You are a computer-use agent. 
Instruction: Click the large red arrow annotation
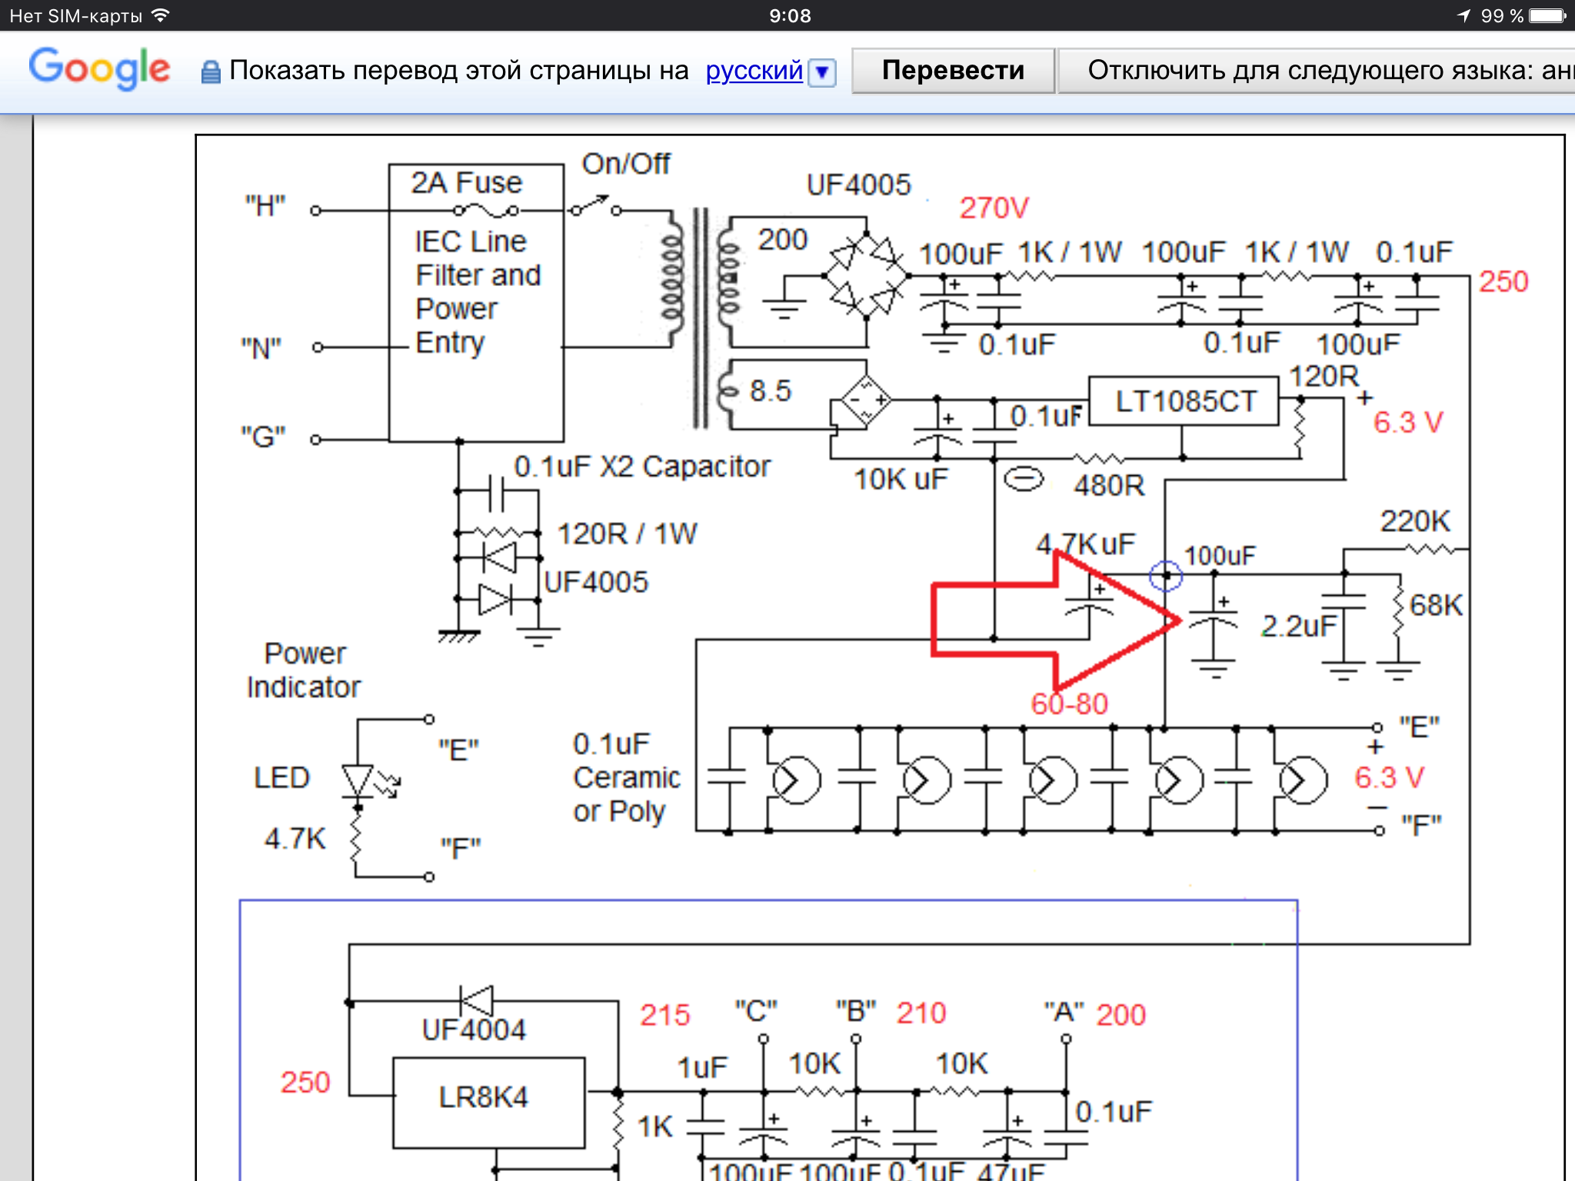pyautogui.click(x=1054, y=620)
